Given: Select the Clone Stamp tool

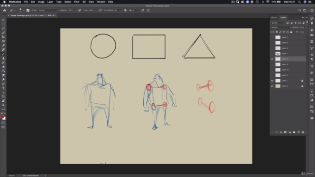Looking at the screenshot, I should click(x=3, y=58).
